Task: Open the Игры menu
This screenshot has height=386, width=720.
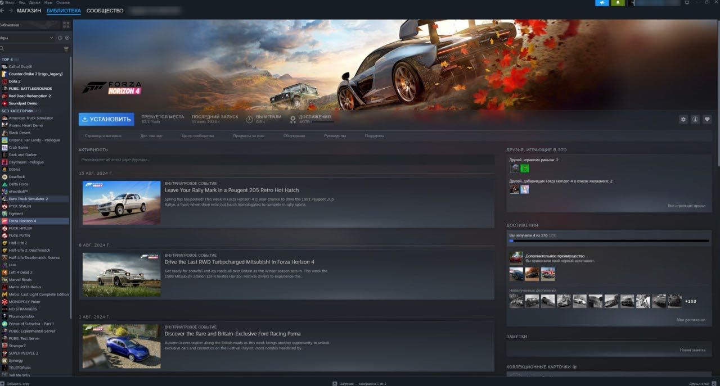Action: tap(48, 2)
